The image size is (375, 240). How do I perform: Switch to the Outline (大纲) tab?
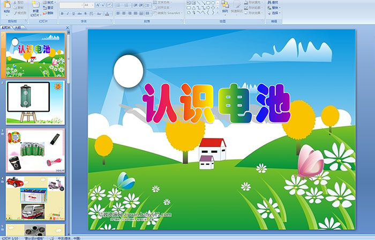[x=18, y=27]
